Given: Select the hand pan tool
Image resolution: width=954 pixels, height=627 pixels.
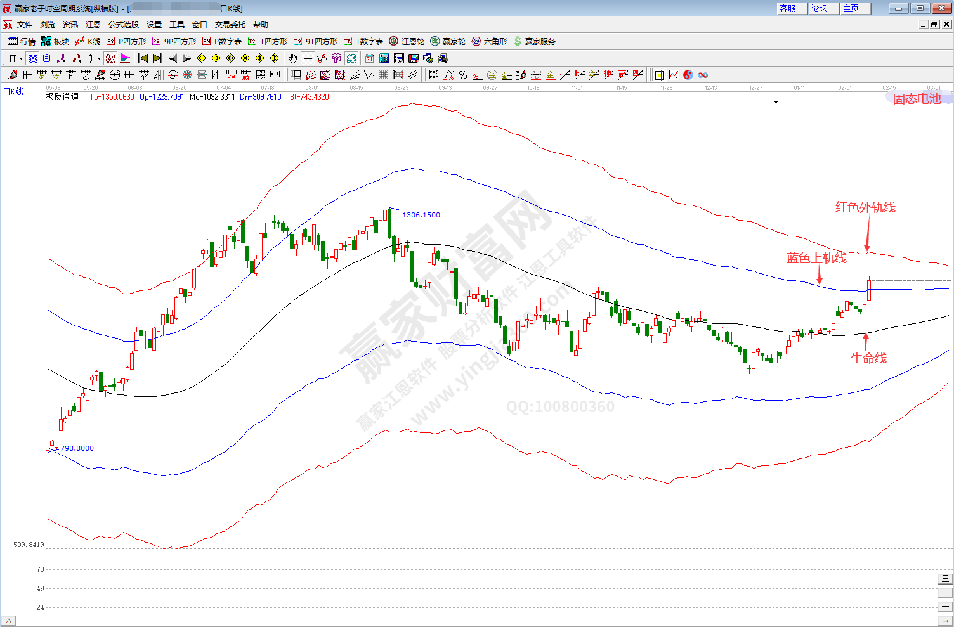Looking at the screenshot, I should 292,58.
